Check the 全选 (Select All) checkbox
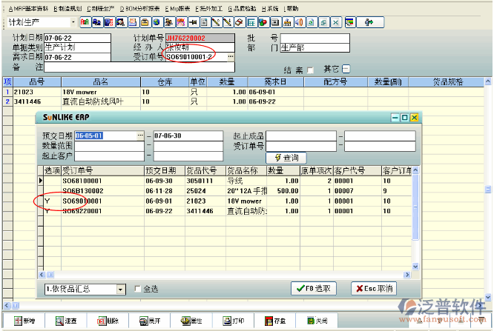Screen dimensions: 494x331 pos(137,289)
